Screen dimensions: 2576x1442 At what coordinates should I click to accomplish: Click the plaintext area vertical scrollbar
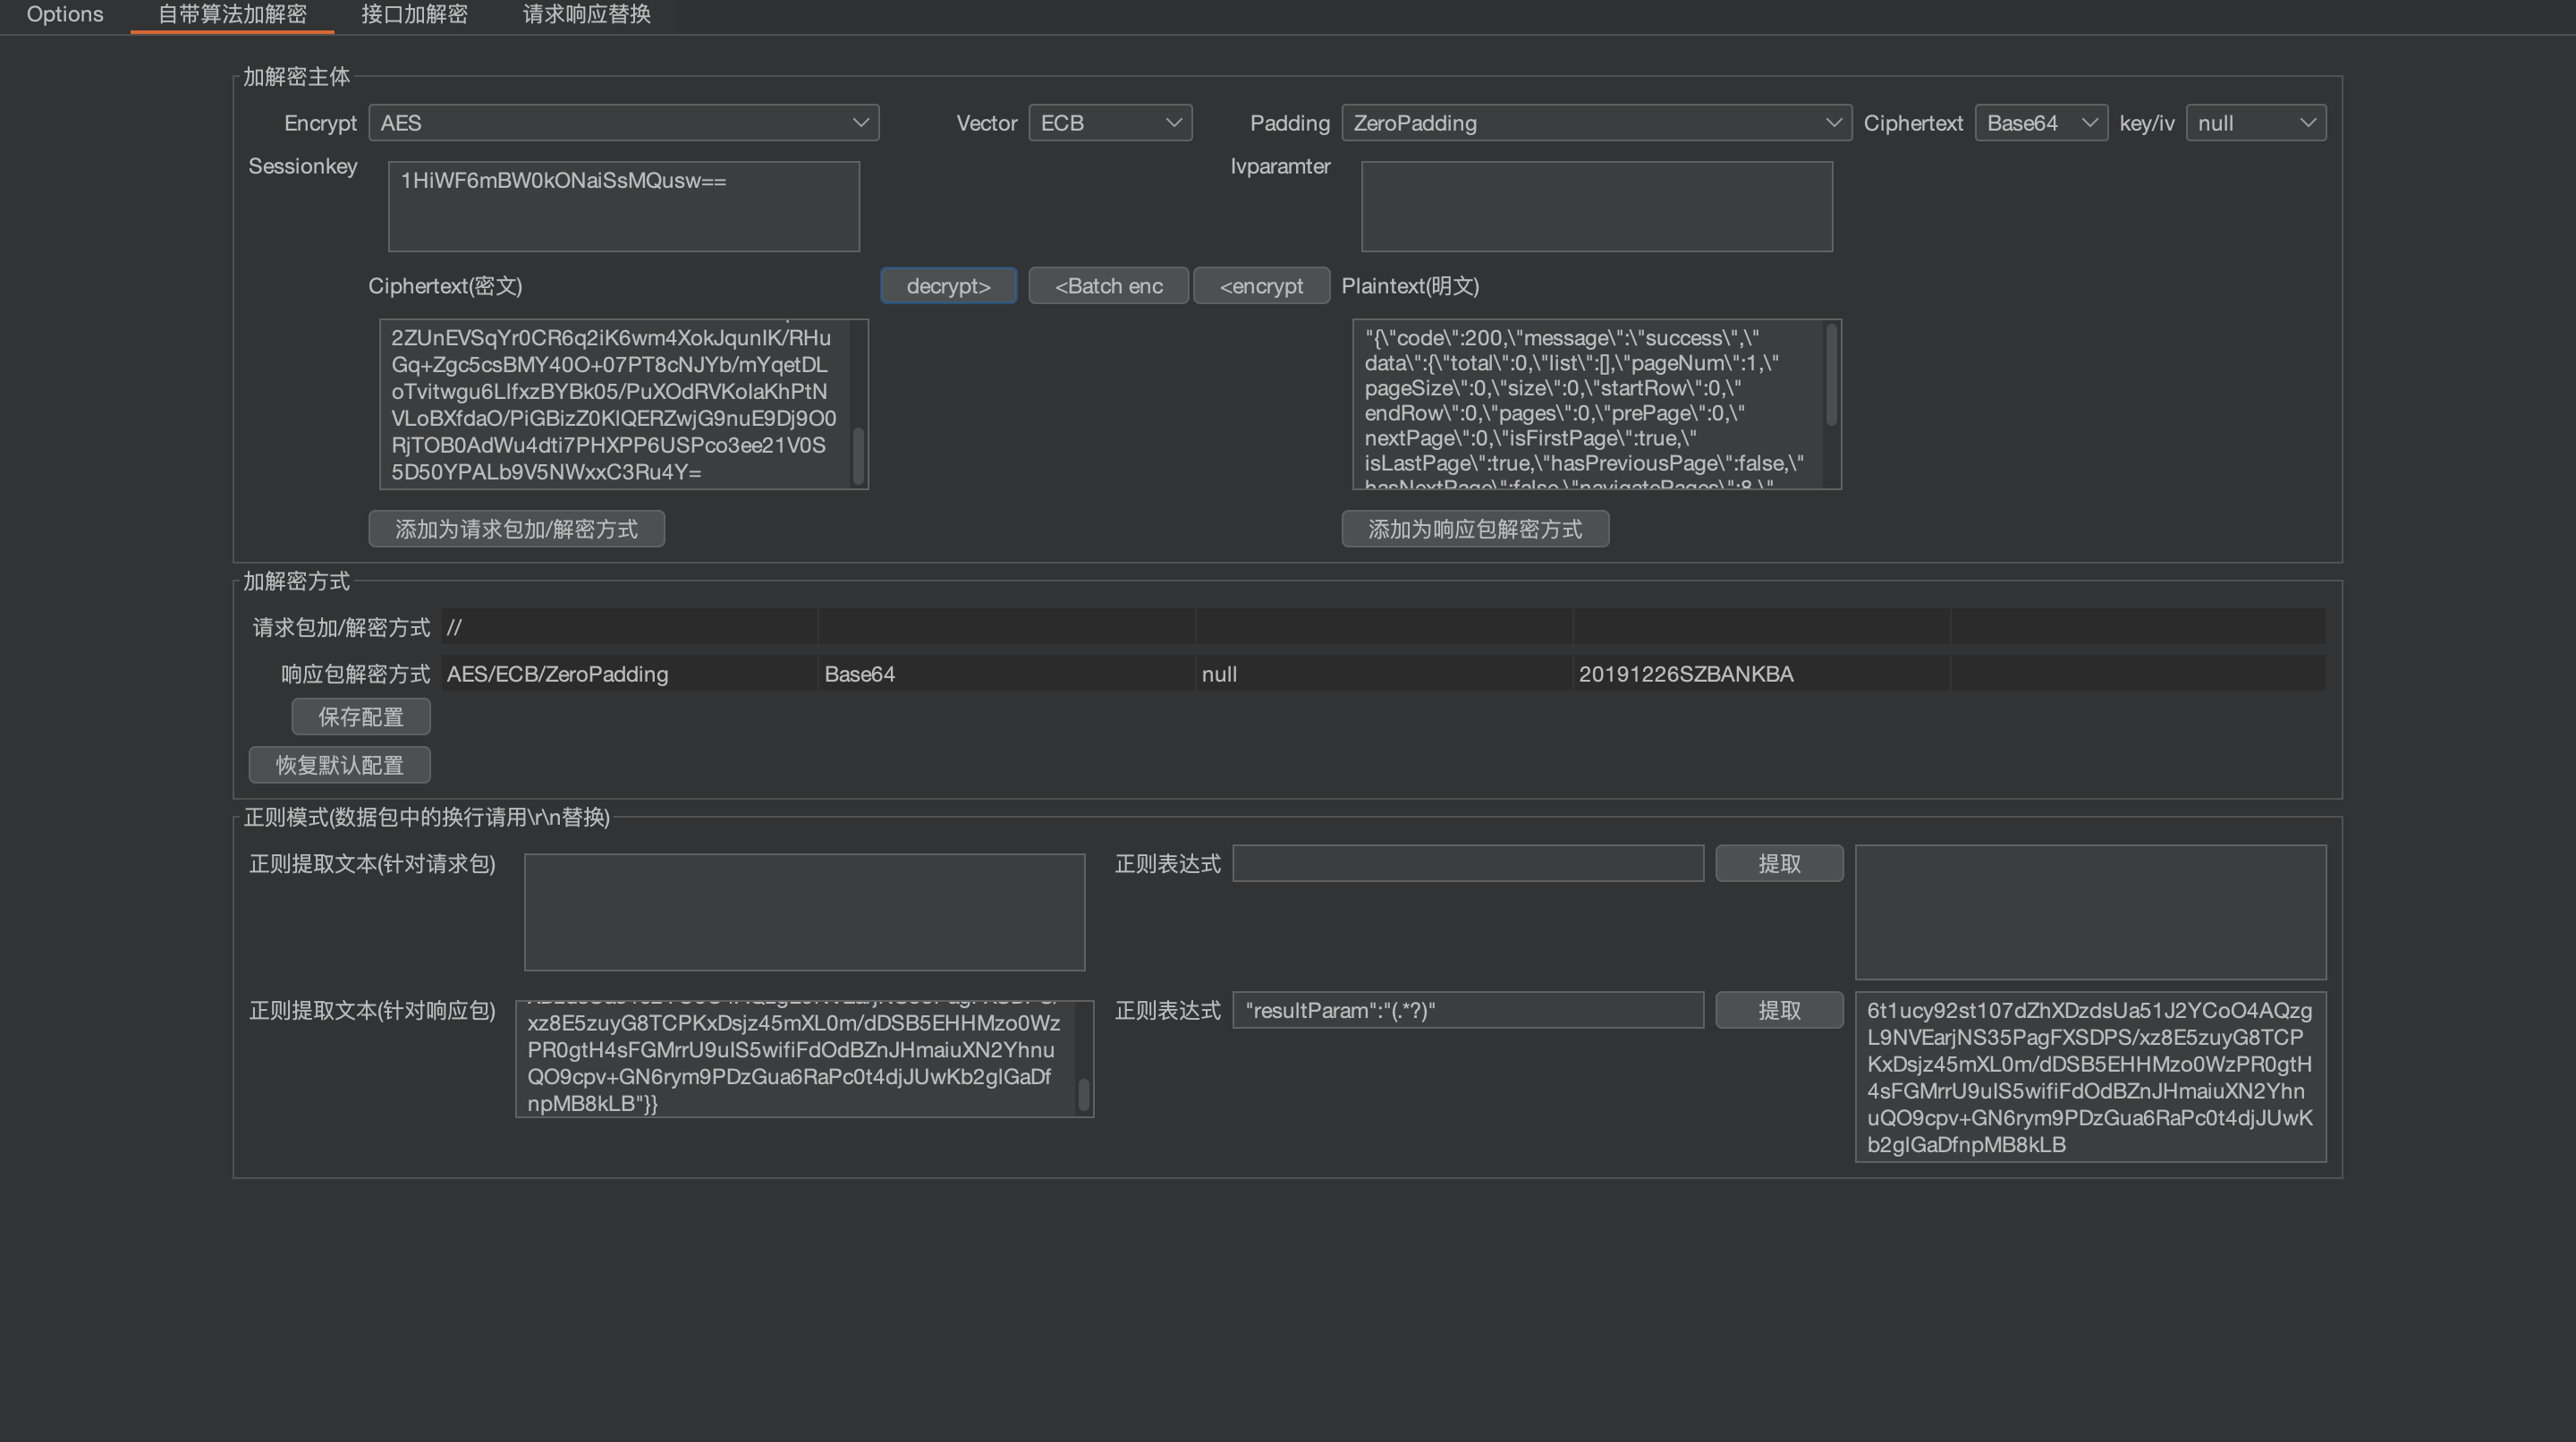(x=1832, y=375)
